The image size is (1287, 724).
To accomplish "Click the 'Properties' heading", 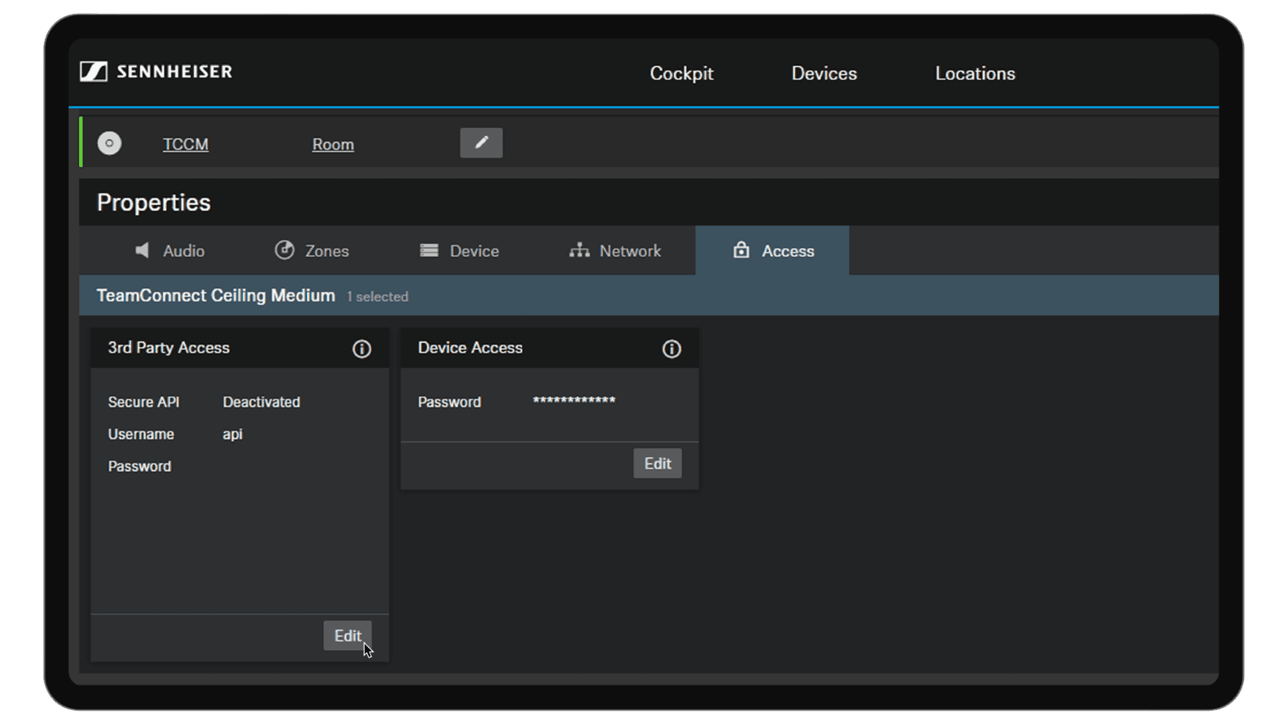I will 154,202.
